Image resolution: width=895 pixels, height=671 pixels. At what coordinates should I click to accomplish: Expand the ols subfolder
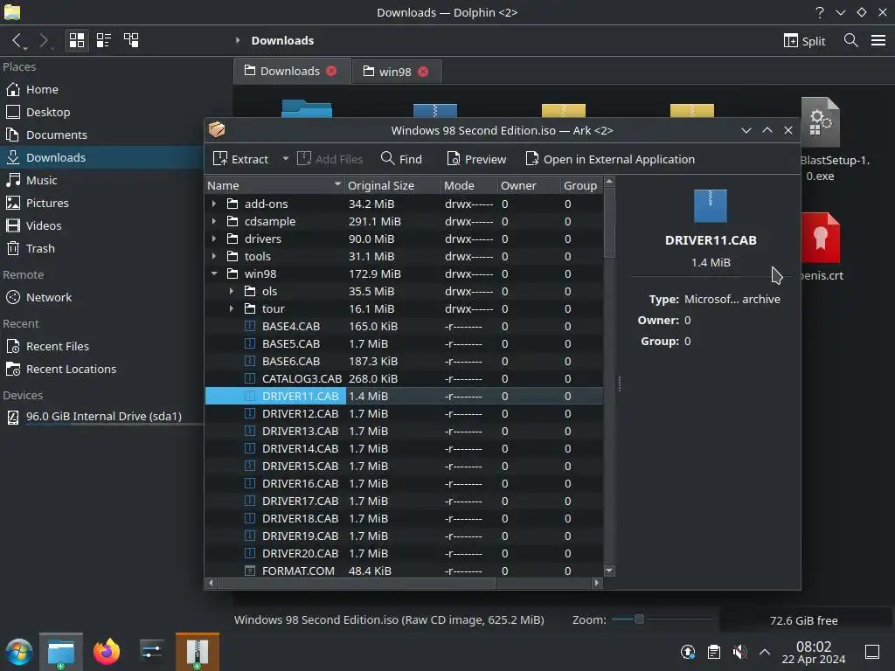click(x=231, y=291)
